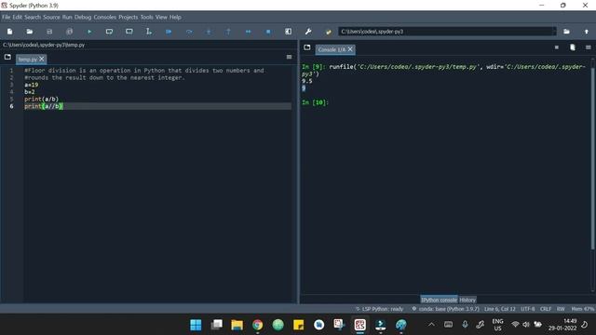Open a file using the folder icon
The height and width of the screenshot is (335, 596).
(30, 32)
